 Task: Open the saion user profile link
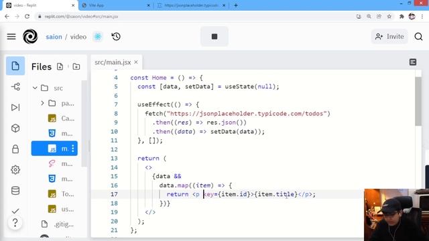click(54, 37)
